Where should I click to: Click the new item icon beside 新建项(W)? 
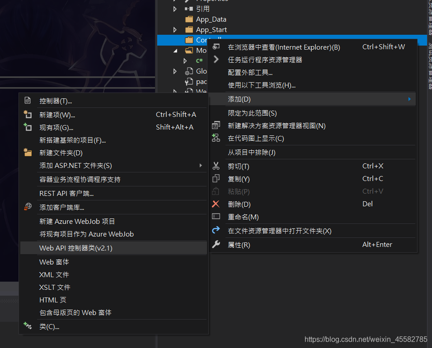pyautogui.click(x=28, y=114)
